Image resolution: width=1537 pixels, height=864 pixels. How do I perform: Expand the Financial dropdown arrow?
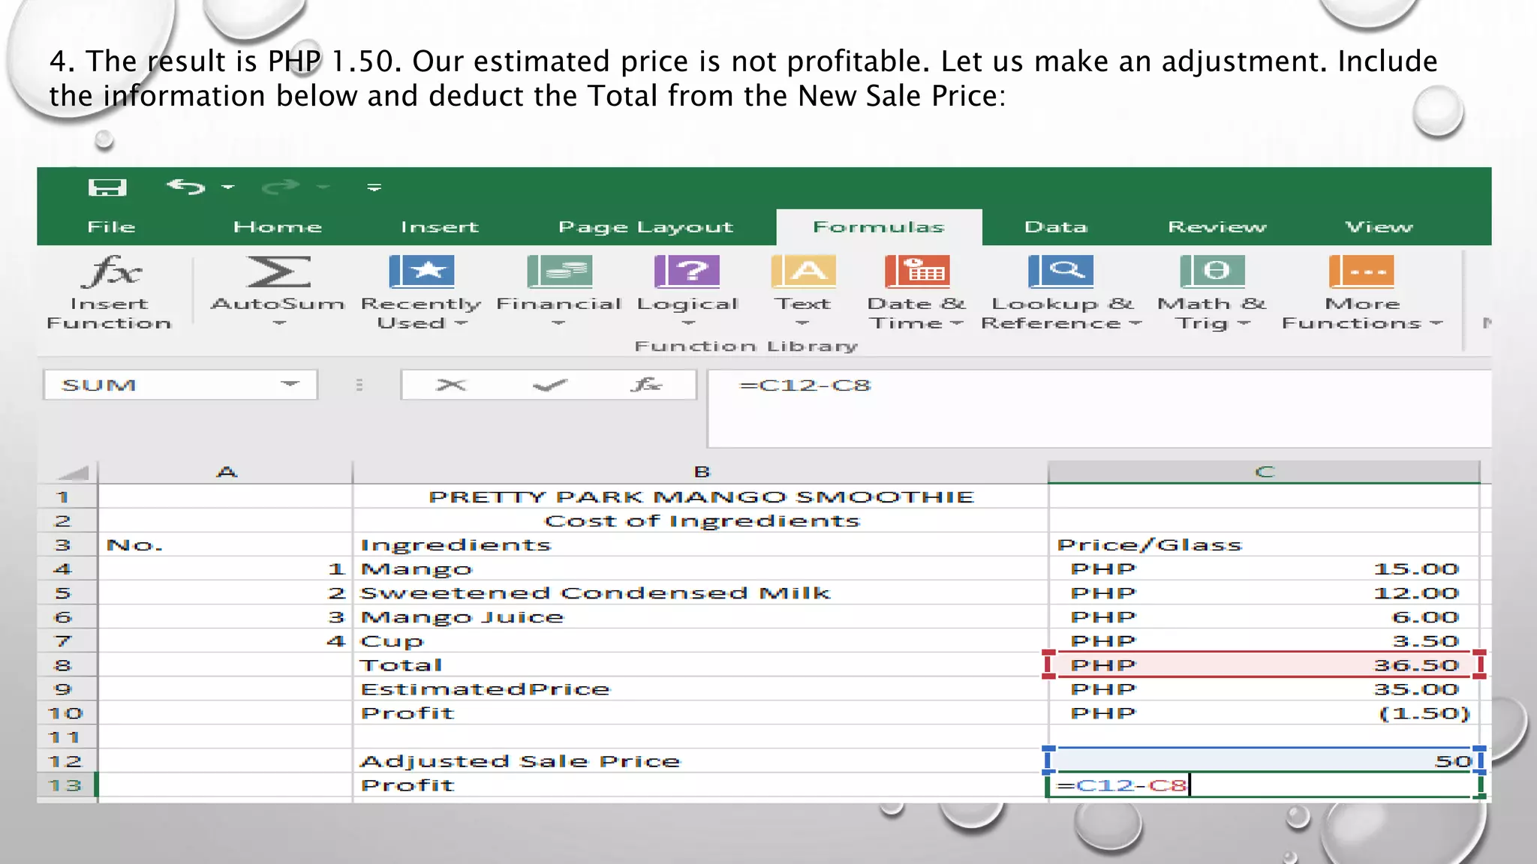click(x=558, y=323)
